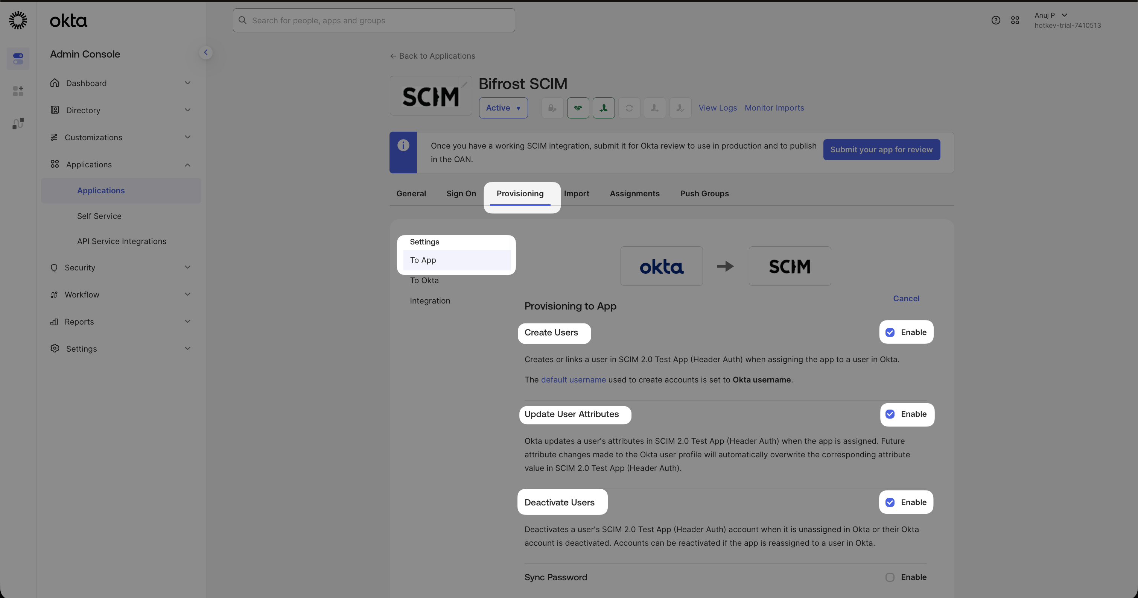This screenshot has width=1138, height=598.
Task: Click Submit your app for review
Action: click(x=881, y=150)
